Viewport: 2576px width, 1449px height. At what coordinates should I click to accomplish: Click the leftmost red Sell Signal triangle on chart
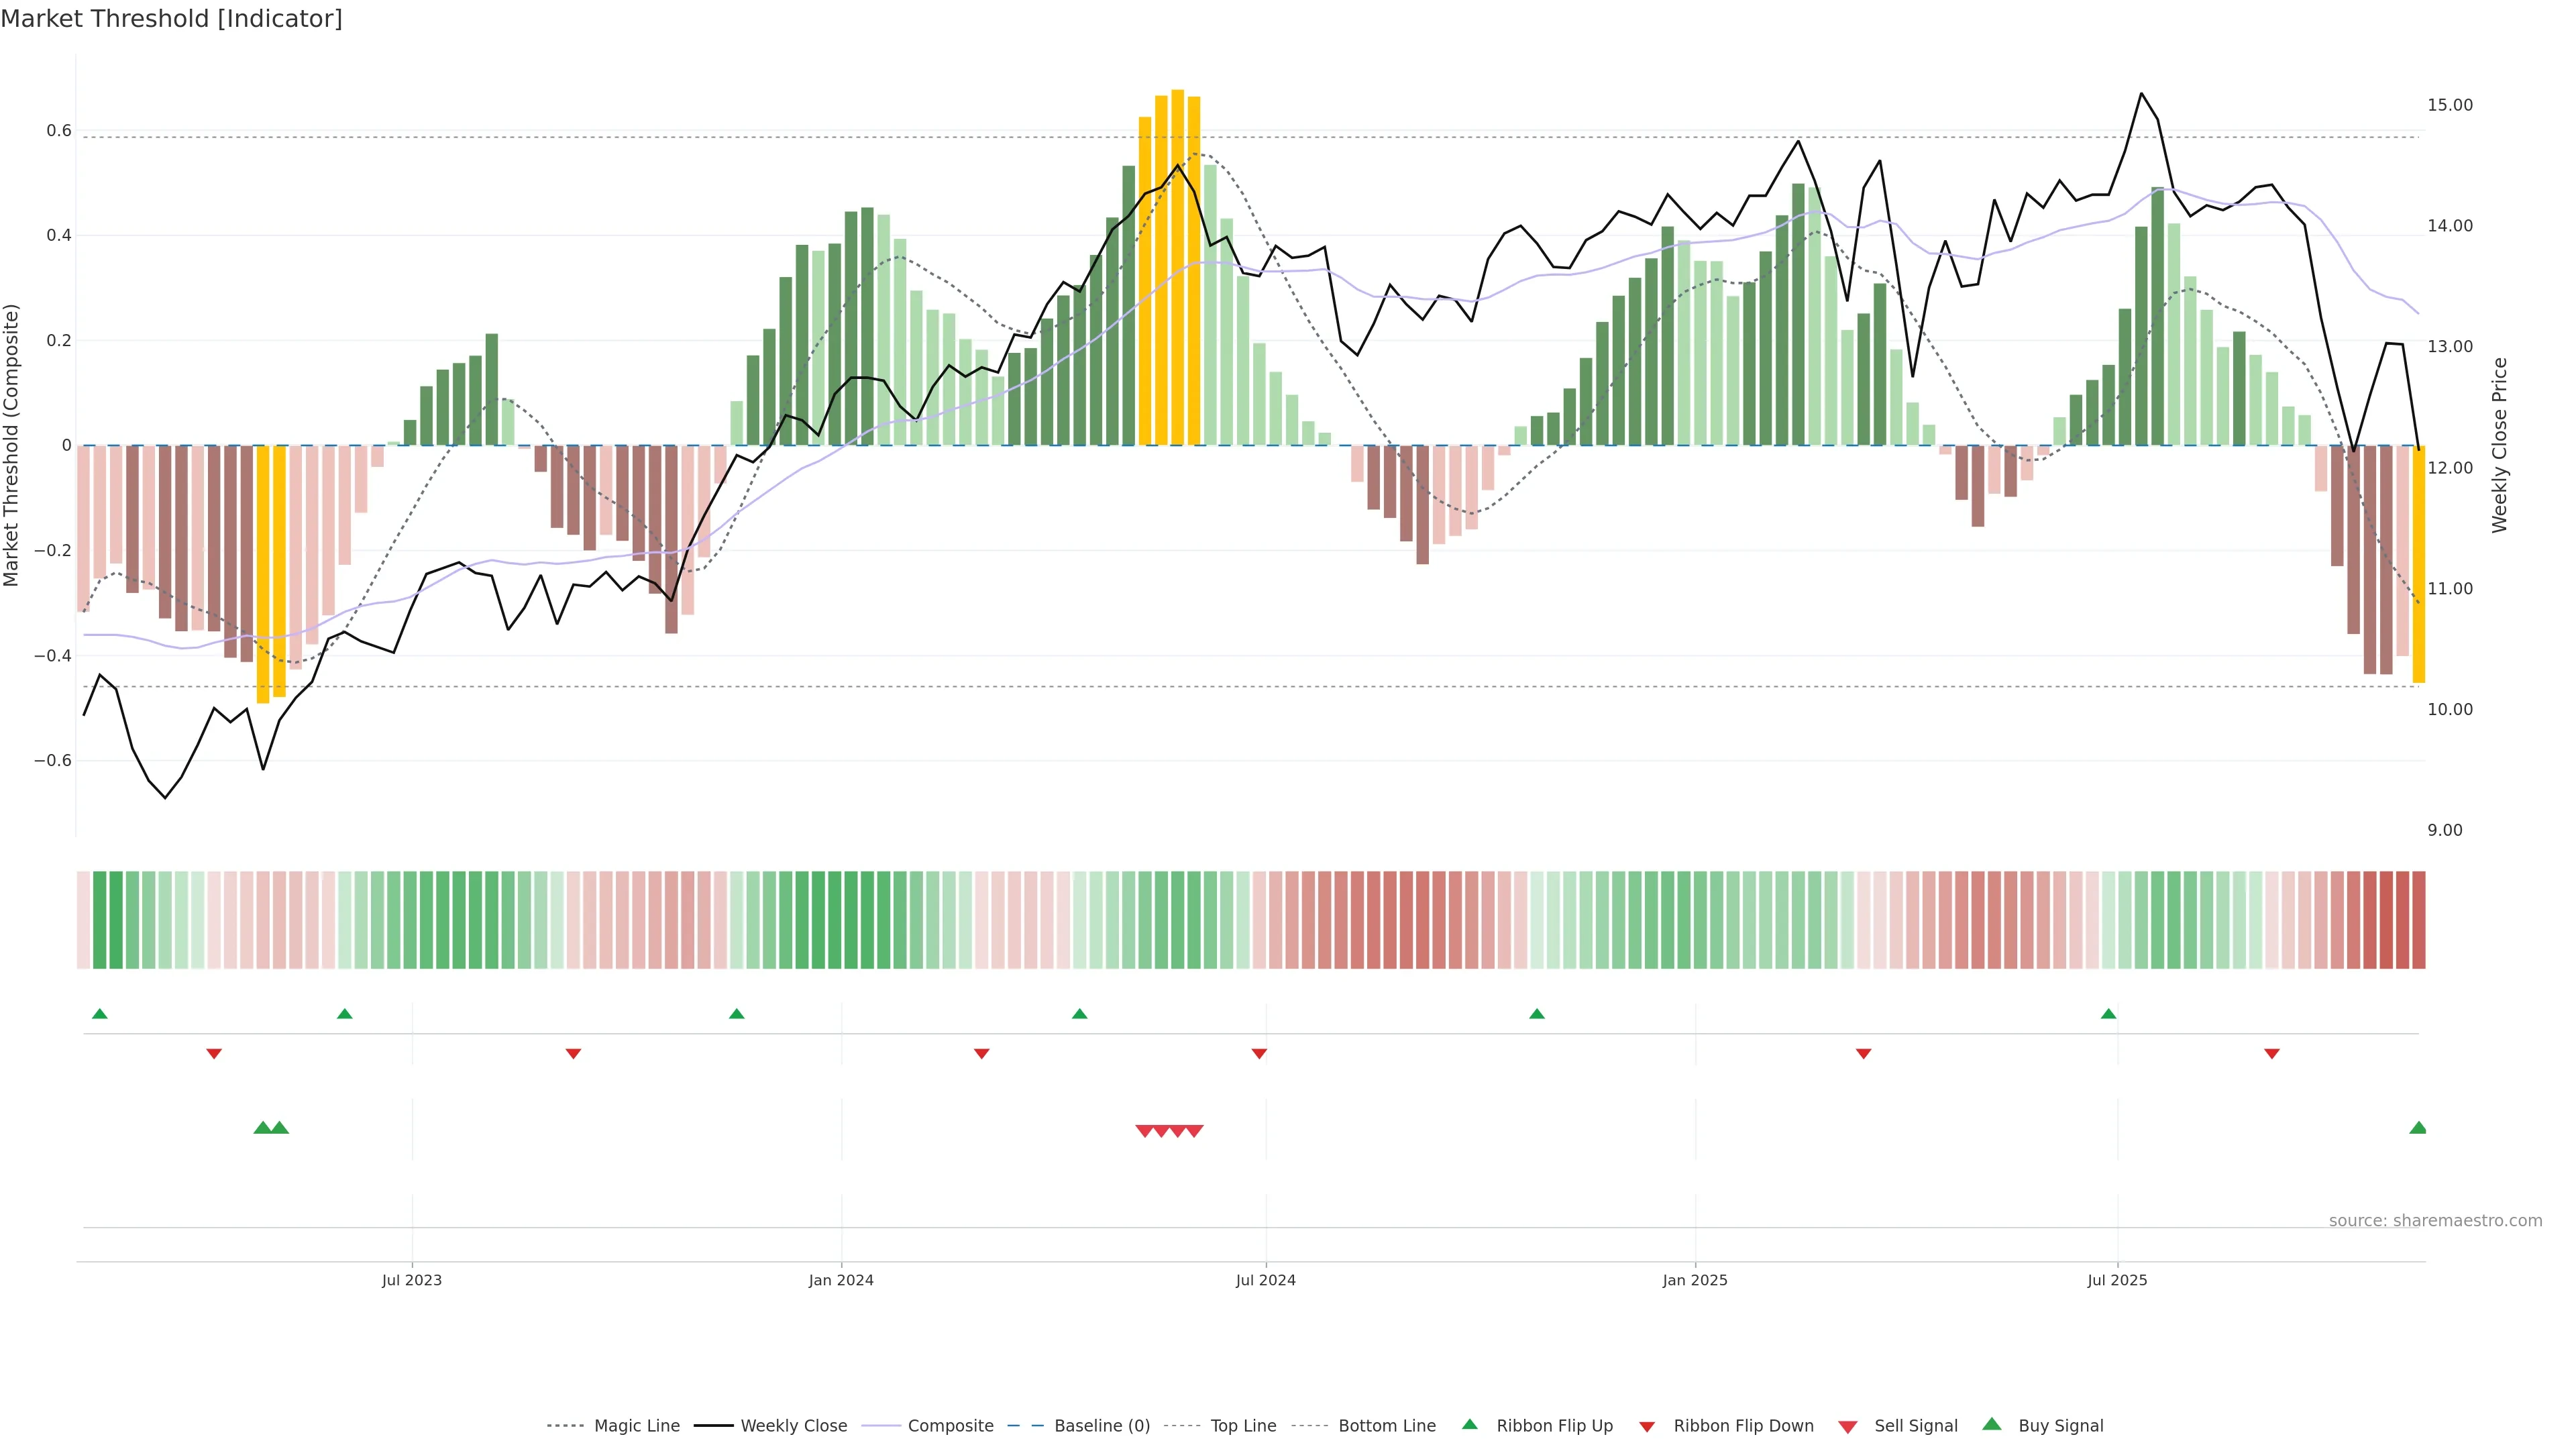1145,1131
